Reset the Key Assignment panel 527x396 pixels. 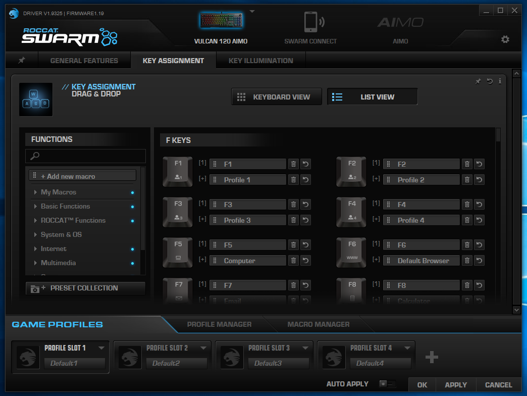coord(490,81)
